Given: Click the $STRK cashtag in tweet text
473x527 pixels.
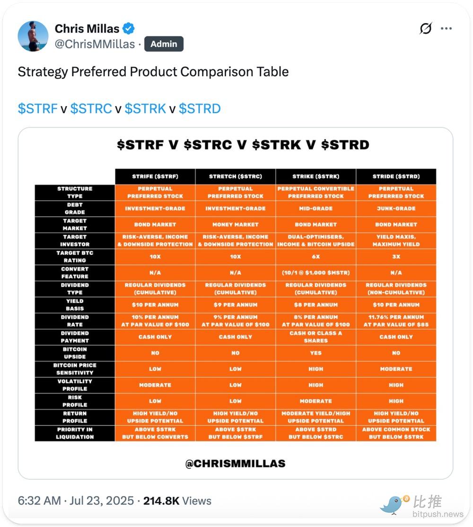Looking at the screenshot, I should (x=145, y=108).
